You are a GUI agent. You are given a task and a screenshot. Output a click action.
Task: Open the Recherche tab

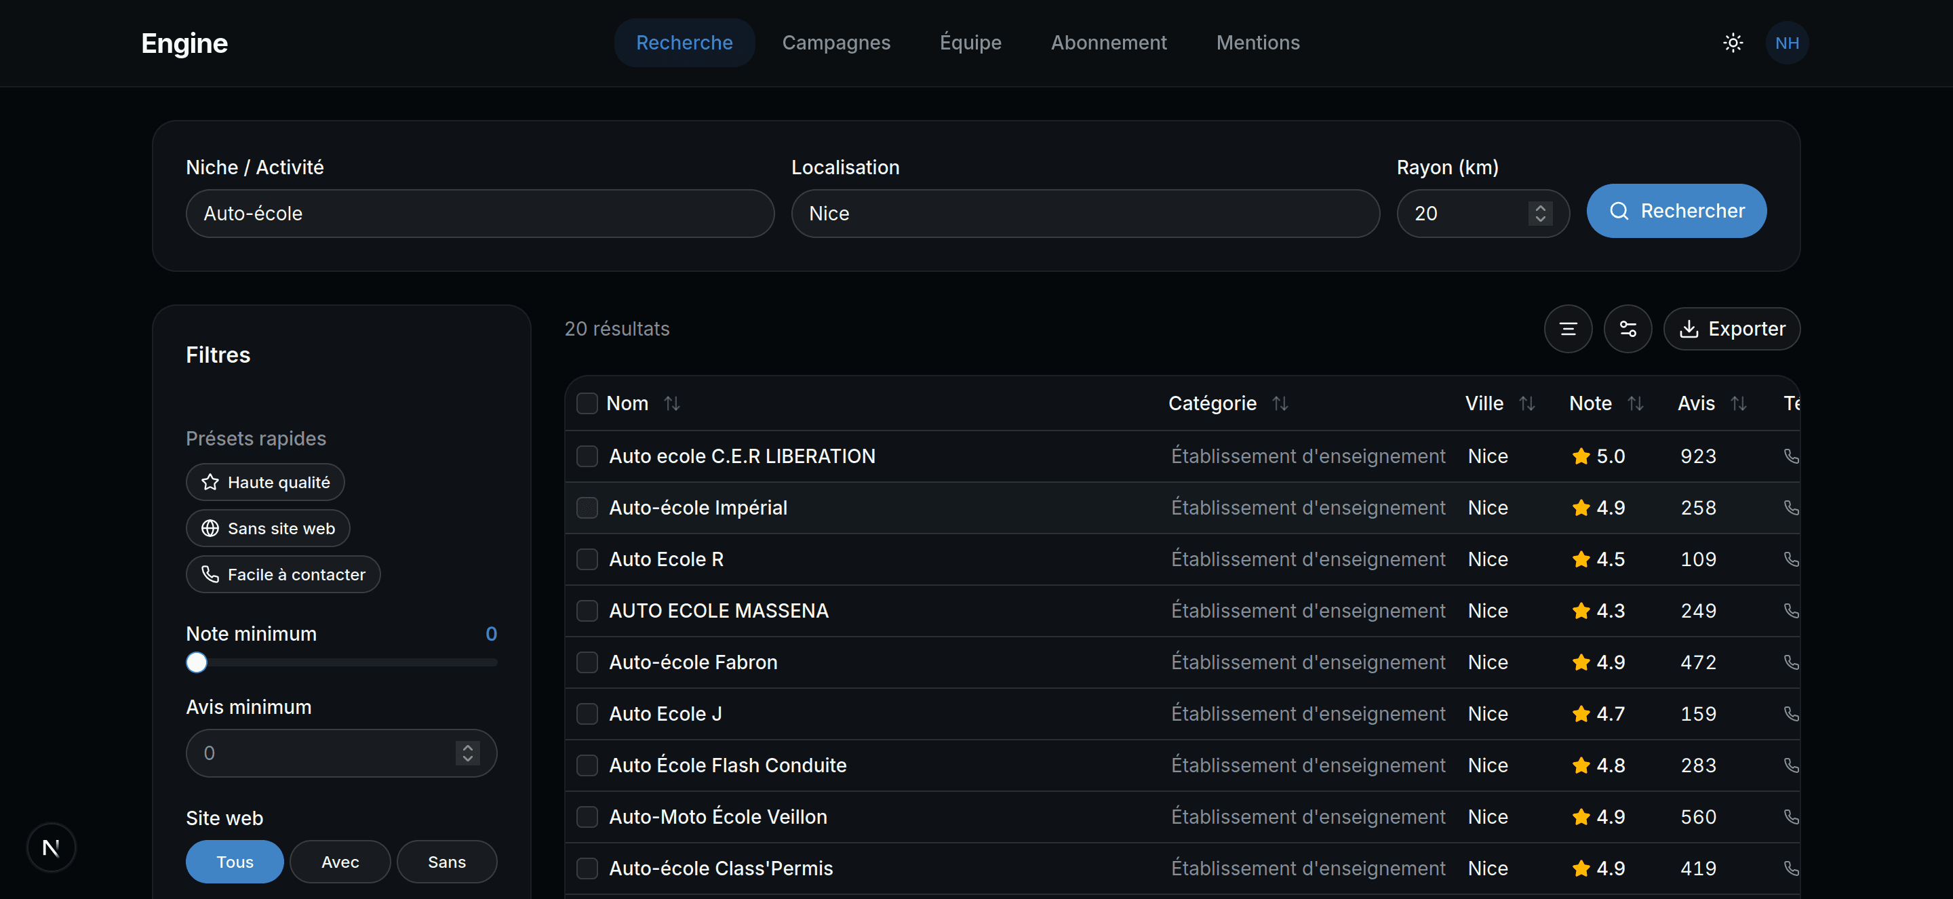(x=684, y=43)
